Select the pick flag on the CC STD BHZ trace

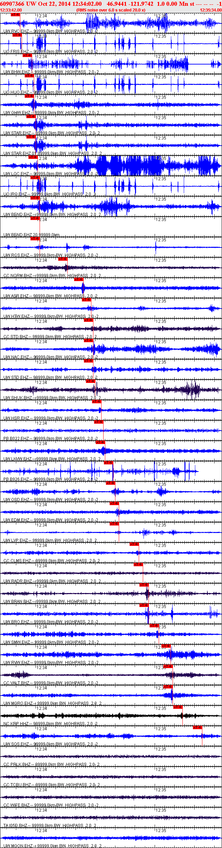pyautogui.click(x=89, y=320)
